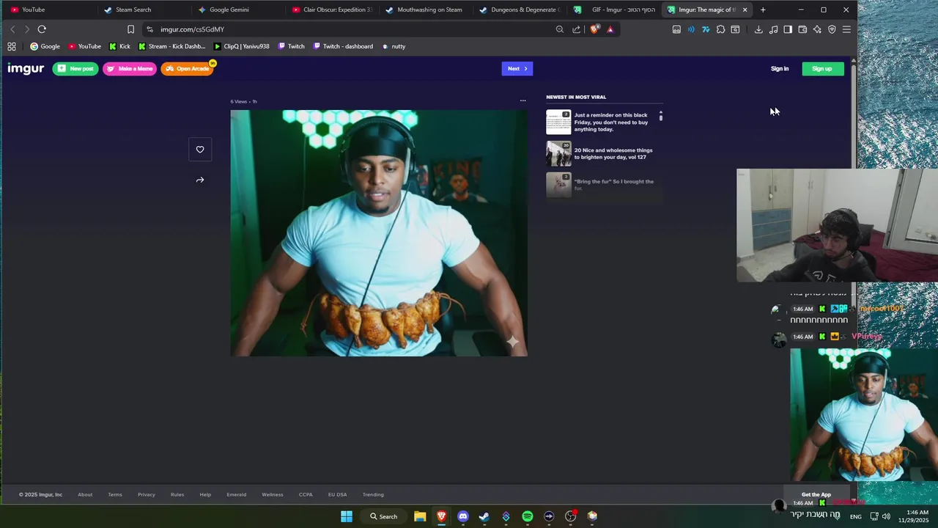Click the main Imgur post image
The height and width of the screenshot is (528, 938).
point(379,233)
